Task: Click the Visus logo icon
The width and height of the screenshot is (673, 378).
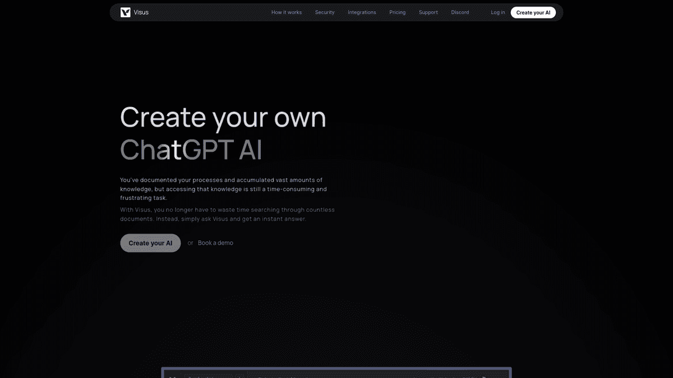Action: click(126, 12)
